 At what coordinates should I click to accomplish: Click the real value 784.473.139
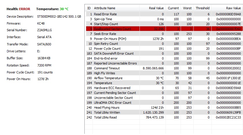[x=155, y=117]
